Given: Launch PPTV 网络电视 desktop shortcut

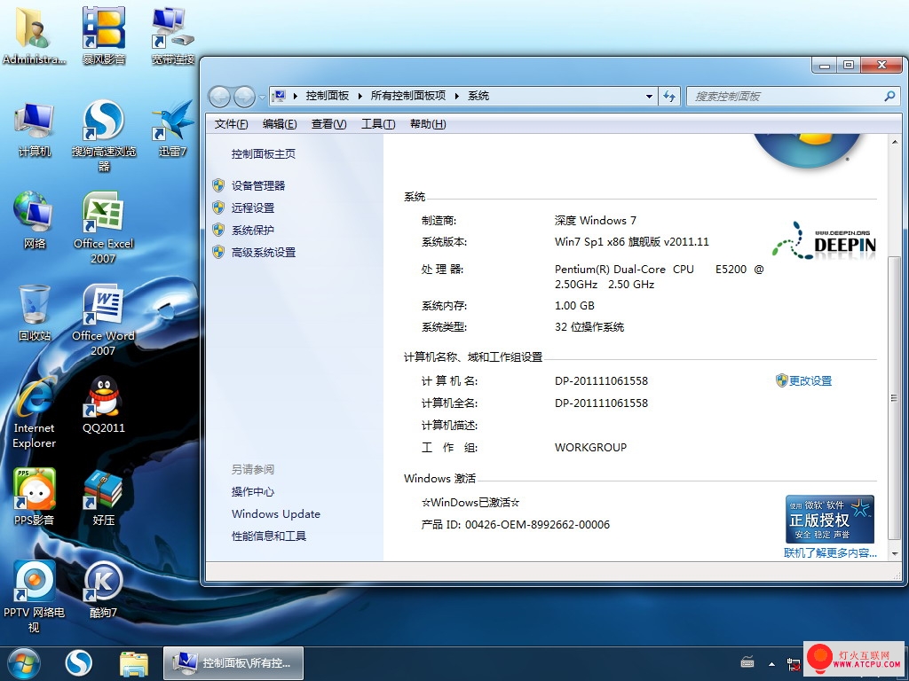Looking at the screenshot, I should (x=34, y=597).
